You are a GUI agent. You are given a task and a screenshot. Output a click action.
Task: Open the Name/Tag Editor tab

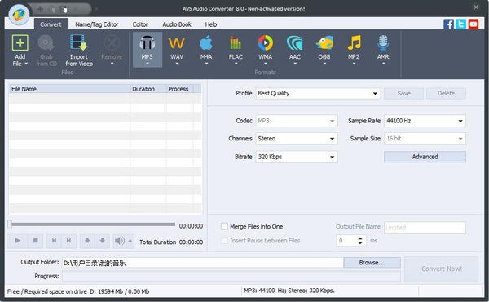(97, 24)
